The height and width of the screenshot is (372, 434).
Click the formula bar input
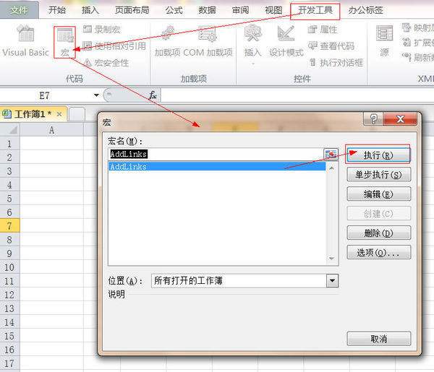[x=297, y=95]
